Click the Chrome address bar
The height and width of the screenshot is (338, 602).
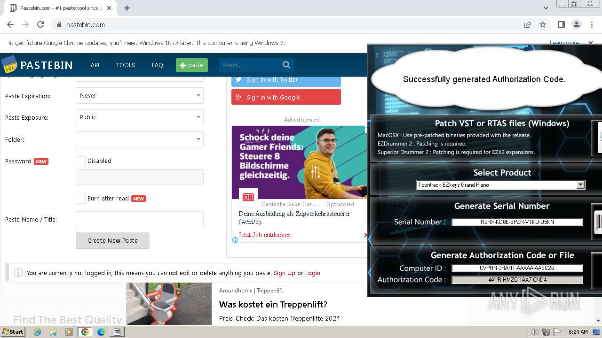[287, 25]
